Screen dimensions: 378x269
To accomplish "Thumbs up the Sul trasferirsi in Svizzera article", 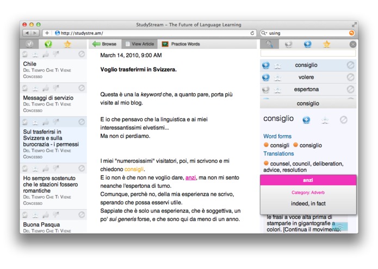I will point(46,123).
